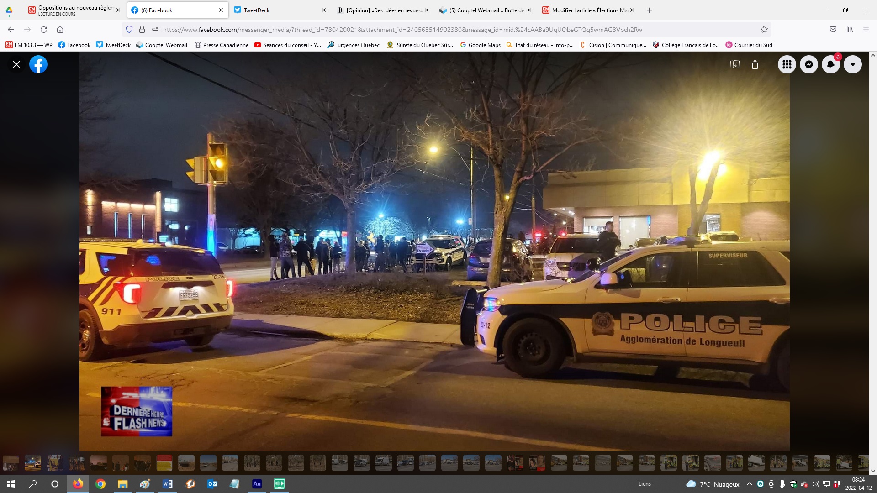Switch to Cooptel Webmail tab
The height and width of the screenshot is (493, 877).
pos(484,10)
